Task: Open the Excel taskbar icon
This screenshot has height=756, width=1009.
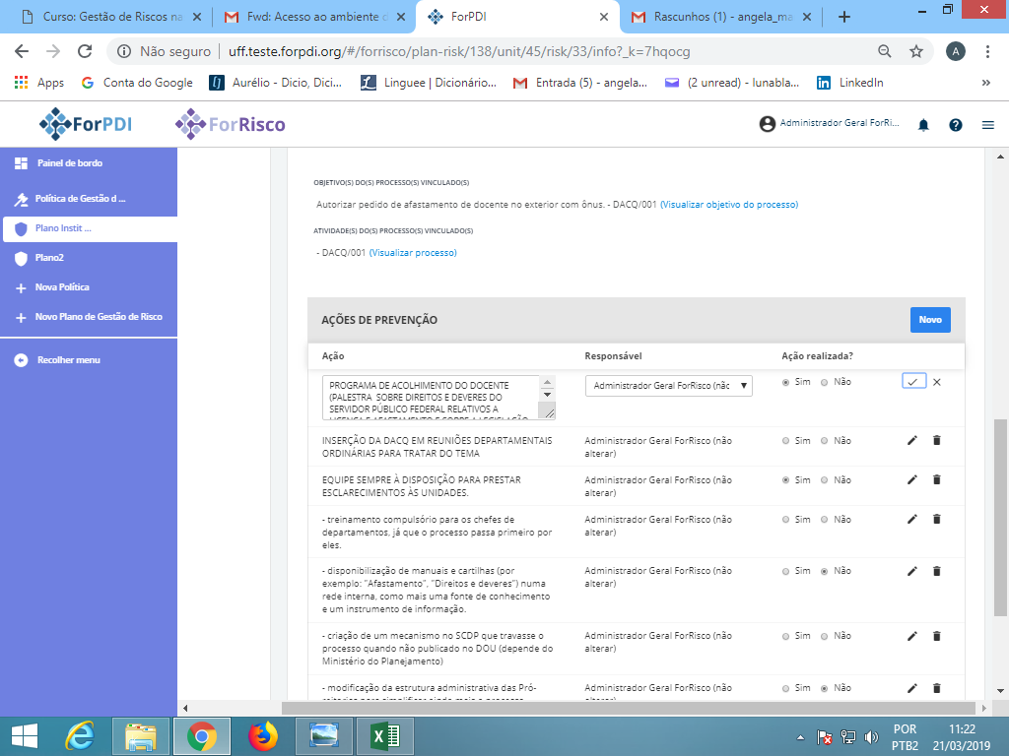Action: (385, 736)
